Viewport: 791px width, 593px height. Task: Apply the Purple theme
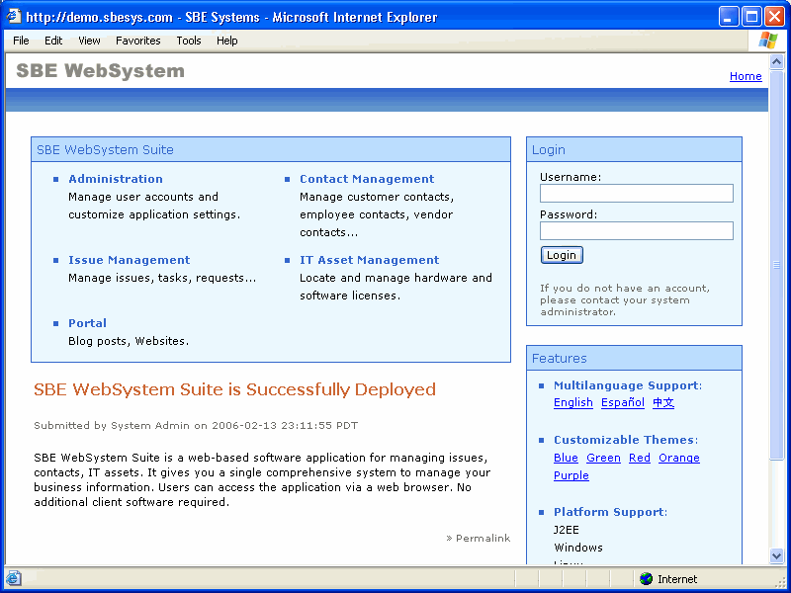coord(571,475)
